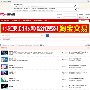The width and height of the screenshot is (90, 90).
Task: Click the 2019 VPN ad title text
Action: coord(34,9)
